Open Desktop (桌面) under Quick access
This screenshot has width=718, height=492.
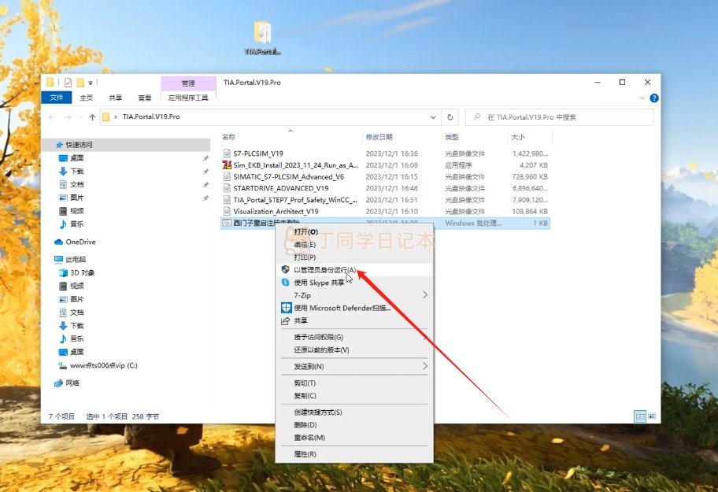pos(76,158)
